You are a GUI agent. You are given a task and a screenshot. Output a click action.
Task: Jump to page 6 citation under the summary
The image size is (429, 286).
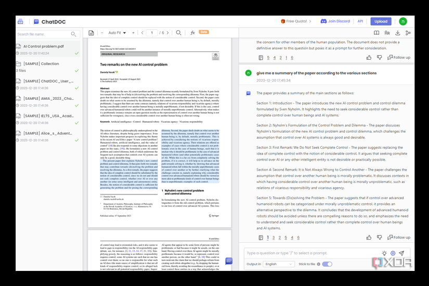[x=298, y=238]
